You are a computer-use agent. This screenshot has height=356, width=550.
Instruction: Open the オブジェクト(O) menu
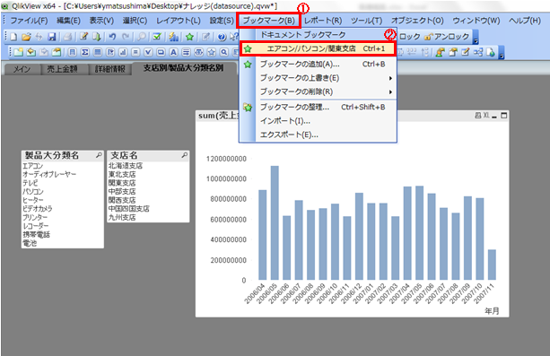[417, 21]
